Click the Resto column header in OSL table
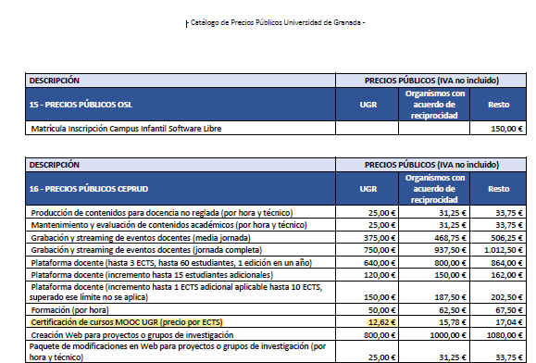This screenshot has height=363, width=536. 498,105
